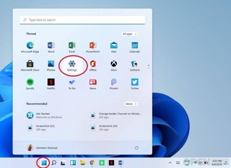This screenshot has height=168, width=231.
Task: Click the muted volume tray icon
Action: 200,163
